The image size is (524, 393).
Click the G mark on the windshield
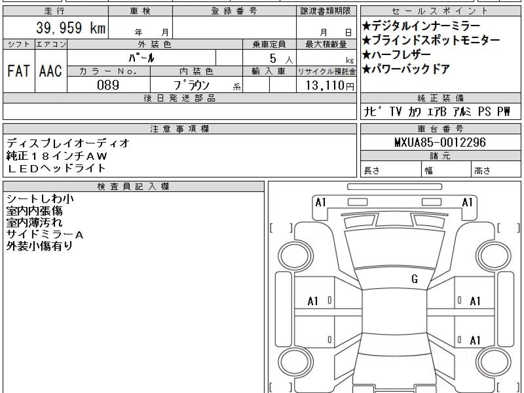coord(415,280)
